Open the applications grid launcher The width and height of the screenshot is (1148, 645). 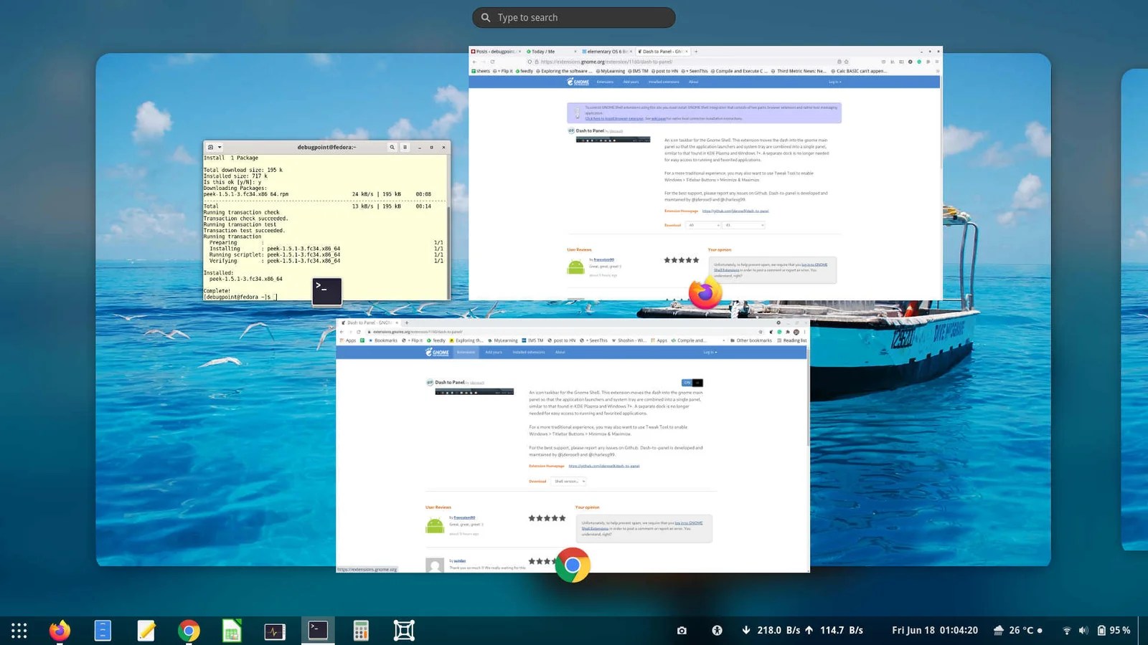click(18, 630)
